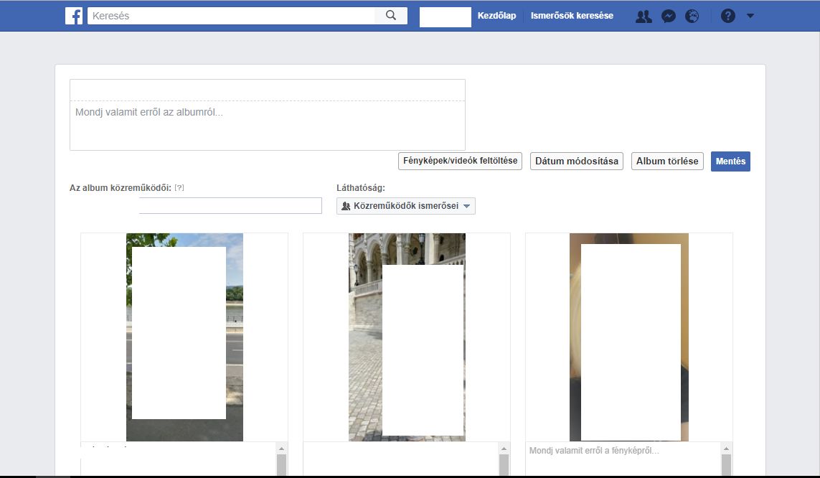Click the album title field
This screenshot has height=478, width=820.
(267, 90)
